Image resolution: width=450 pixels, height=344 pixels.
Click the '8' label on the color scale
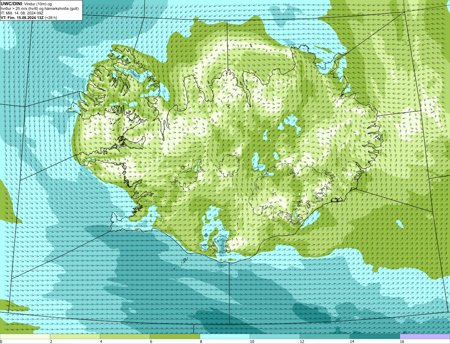201,342
